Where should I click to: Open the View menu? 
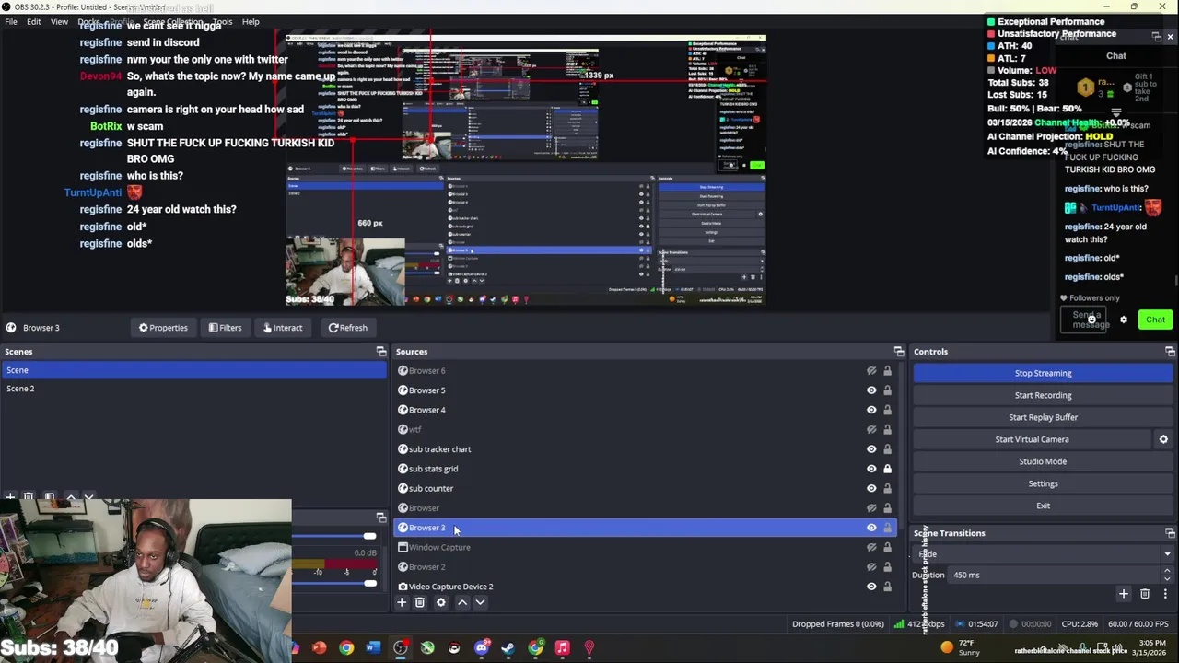pyautogui.click(x=59, y=21)
